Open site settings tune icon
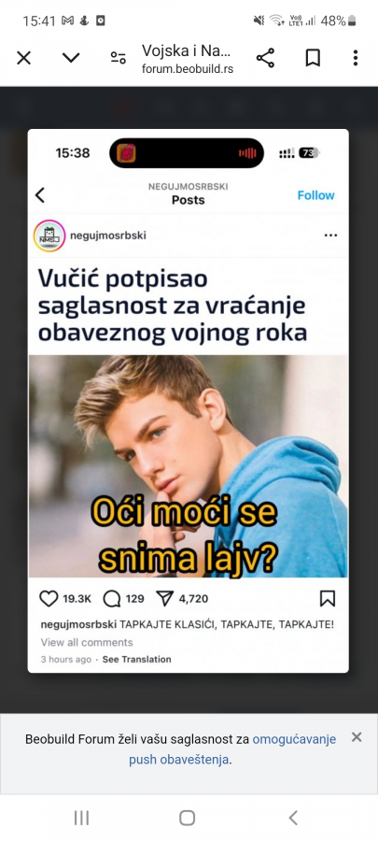The height and width of the screenshot is (841, 378). [x=119, y=58]
